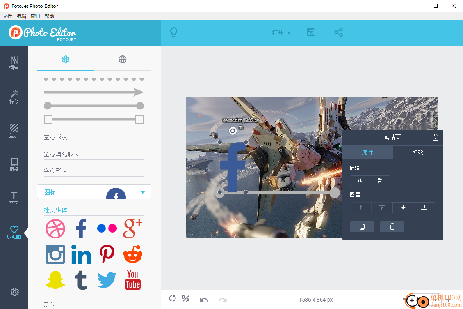Open the 帮助 menu
The image size is (463, 309).
50,16
